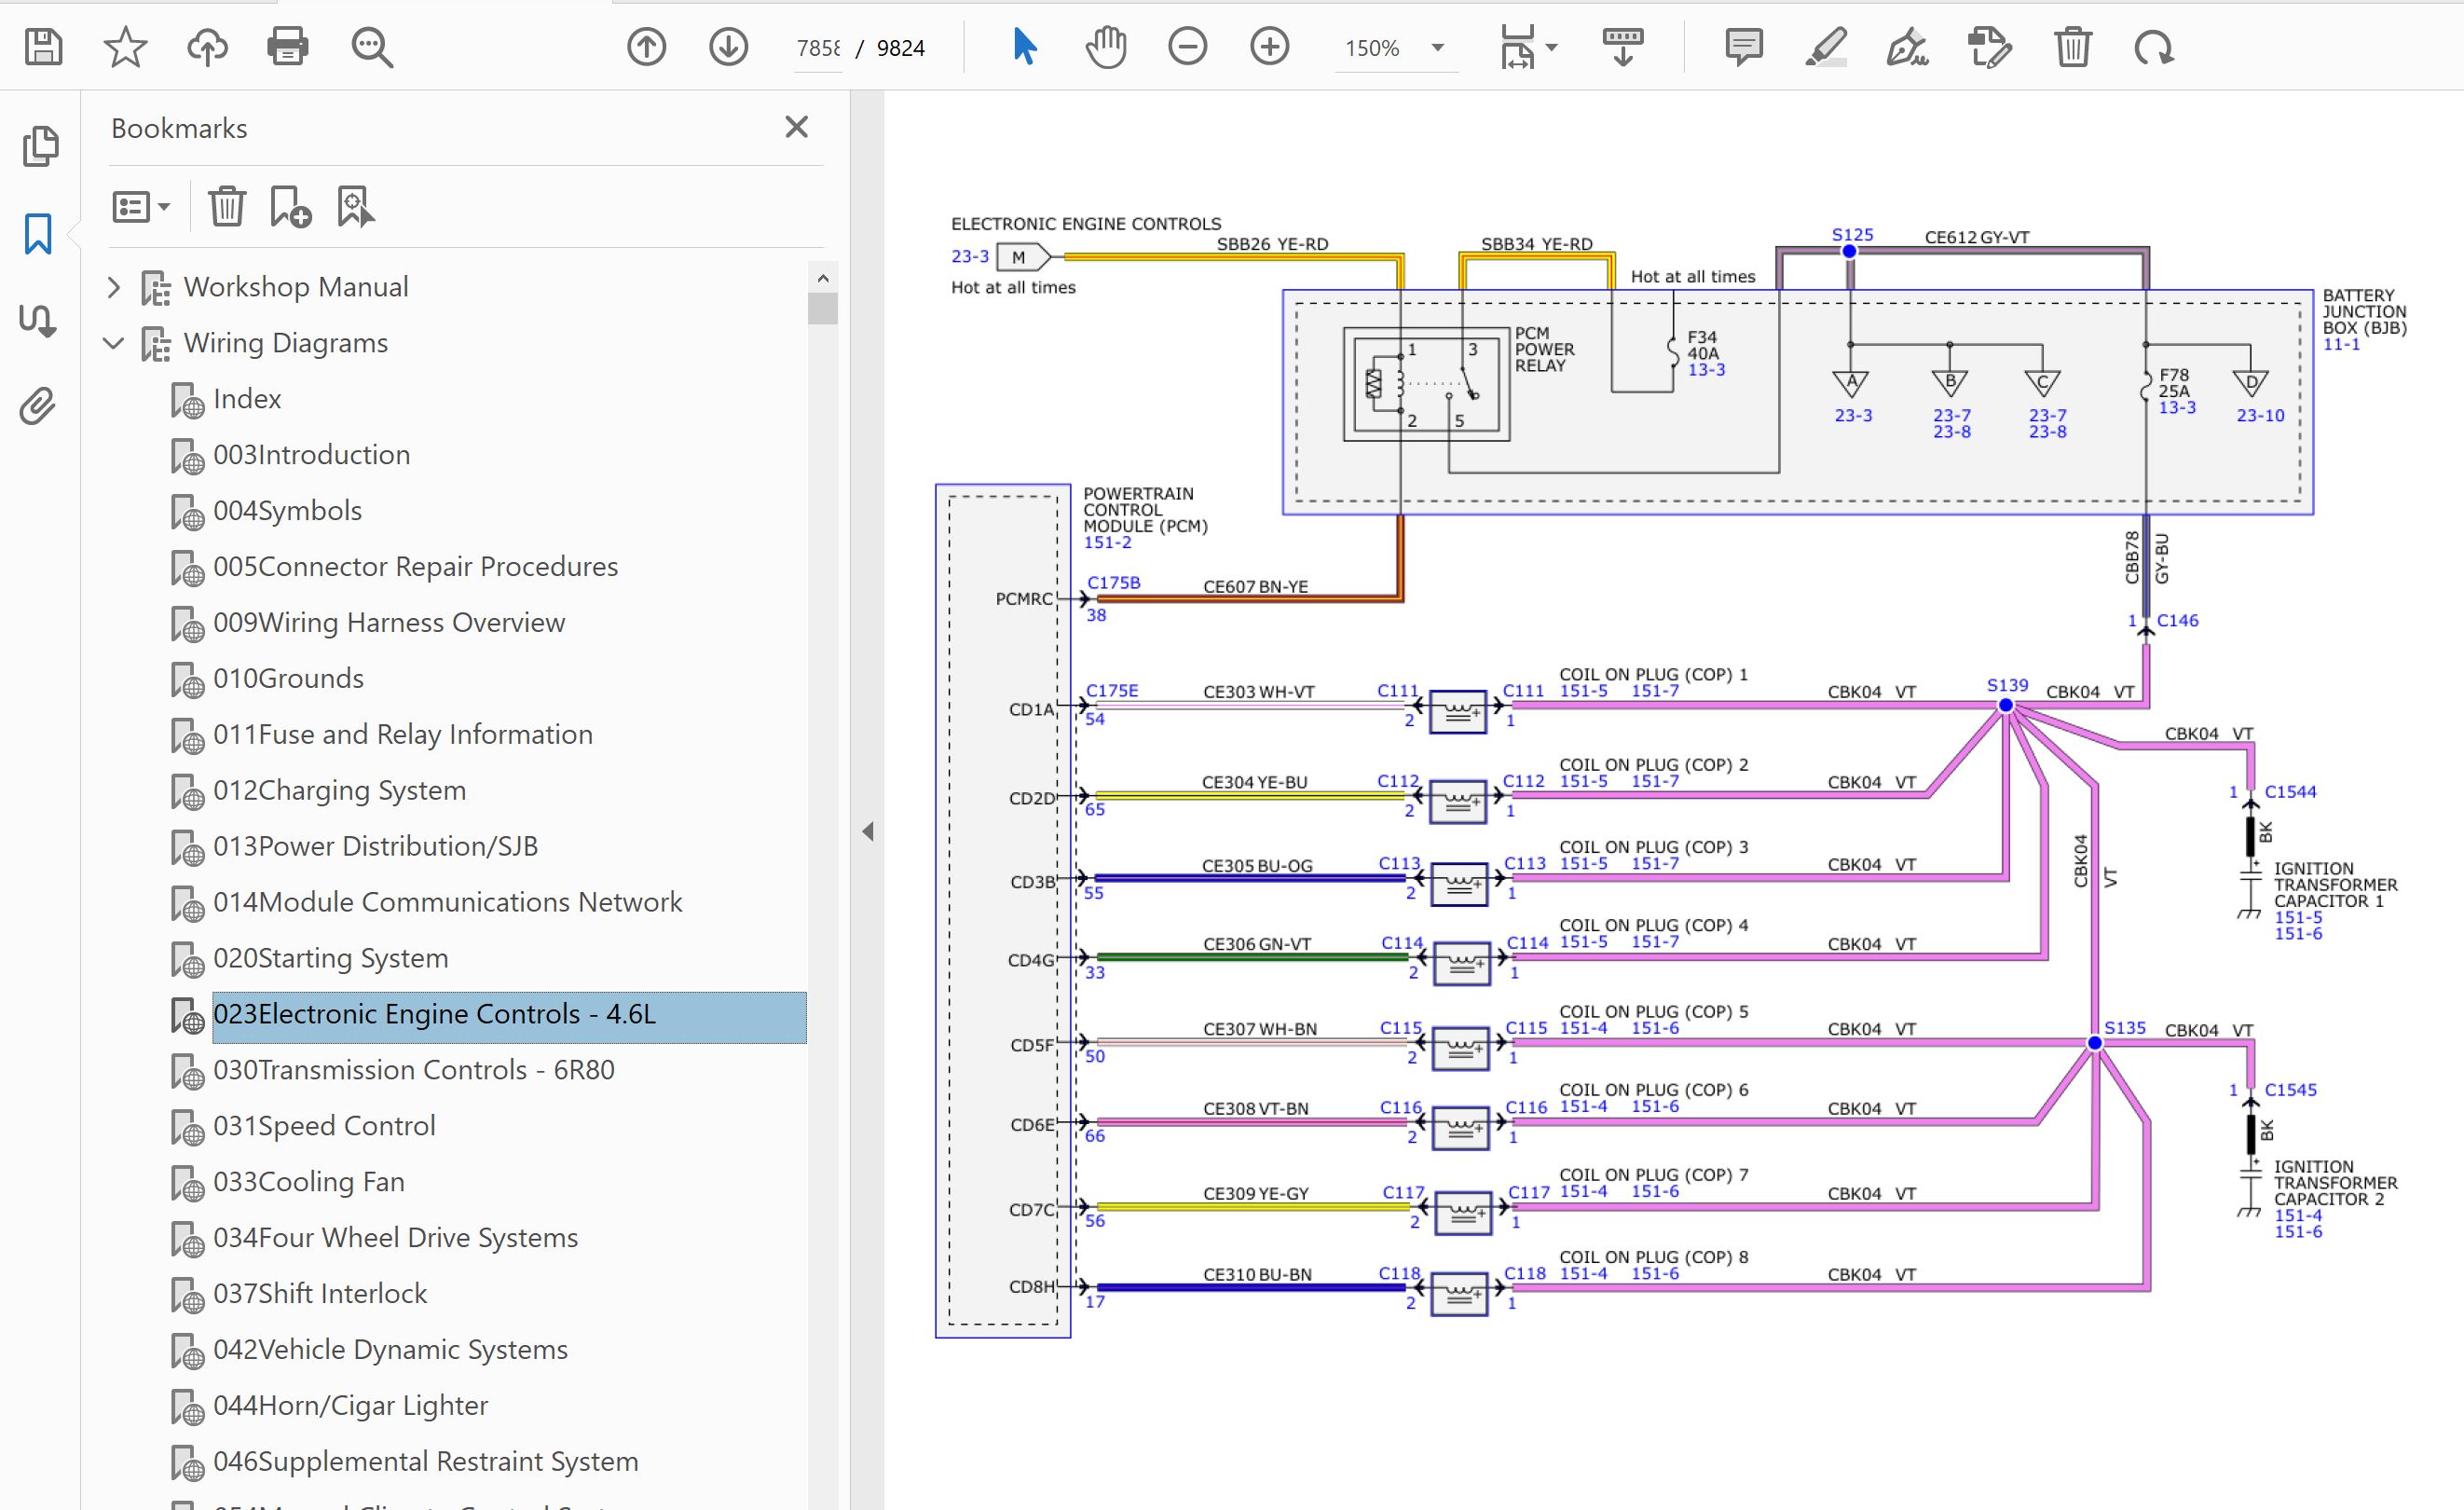This screenshot has width=2464, height=1510.
Task: Expand the Workshop Manual bookmark
Action: 114,288
